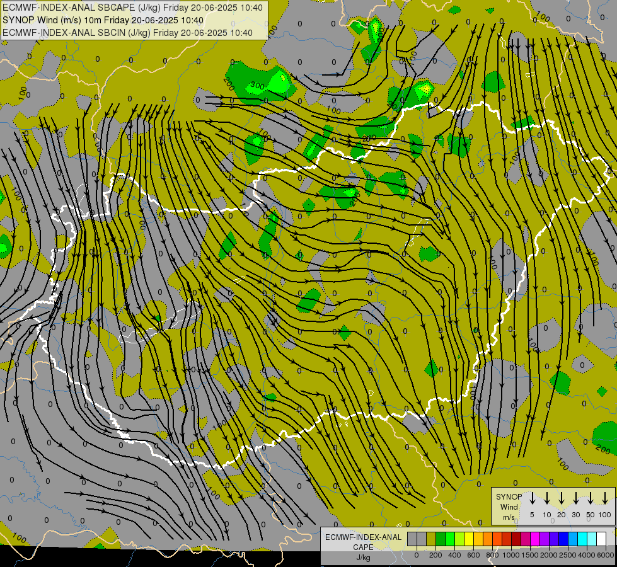This screenshot has width=617, height=567.
Task: Pick the dark maroon swatch after 1000
Action: point(516,539)
